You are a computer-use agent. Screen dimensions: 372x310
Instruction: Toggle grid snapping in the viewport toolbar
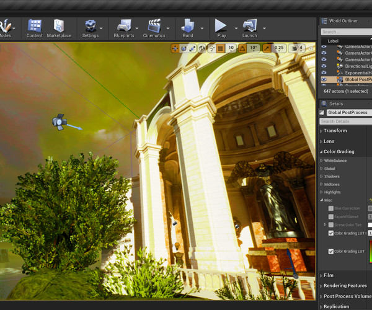(x=221, y=48)
